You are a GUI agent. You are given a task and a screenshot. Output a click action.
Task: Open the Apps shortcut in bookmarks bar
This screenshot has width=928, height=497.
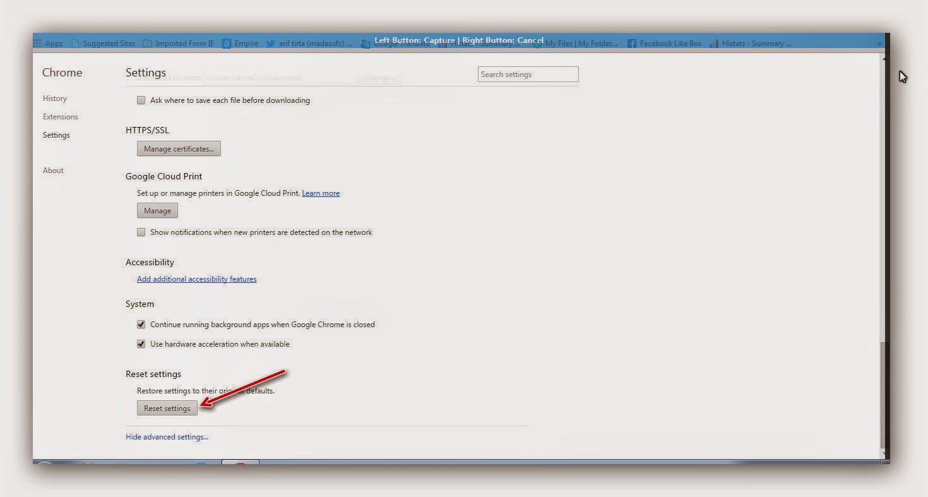point(48,44)
